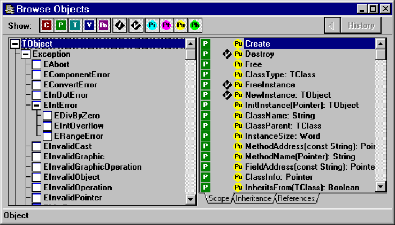
Task: Select the EInvalidObject class
Action: tap(72, 177)
